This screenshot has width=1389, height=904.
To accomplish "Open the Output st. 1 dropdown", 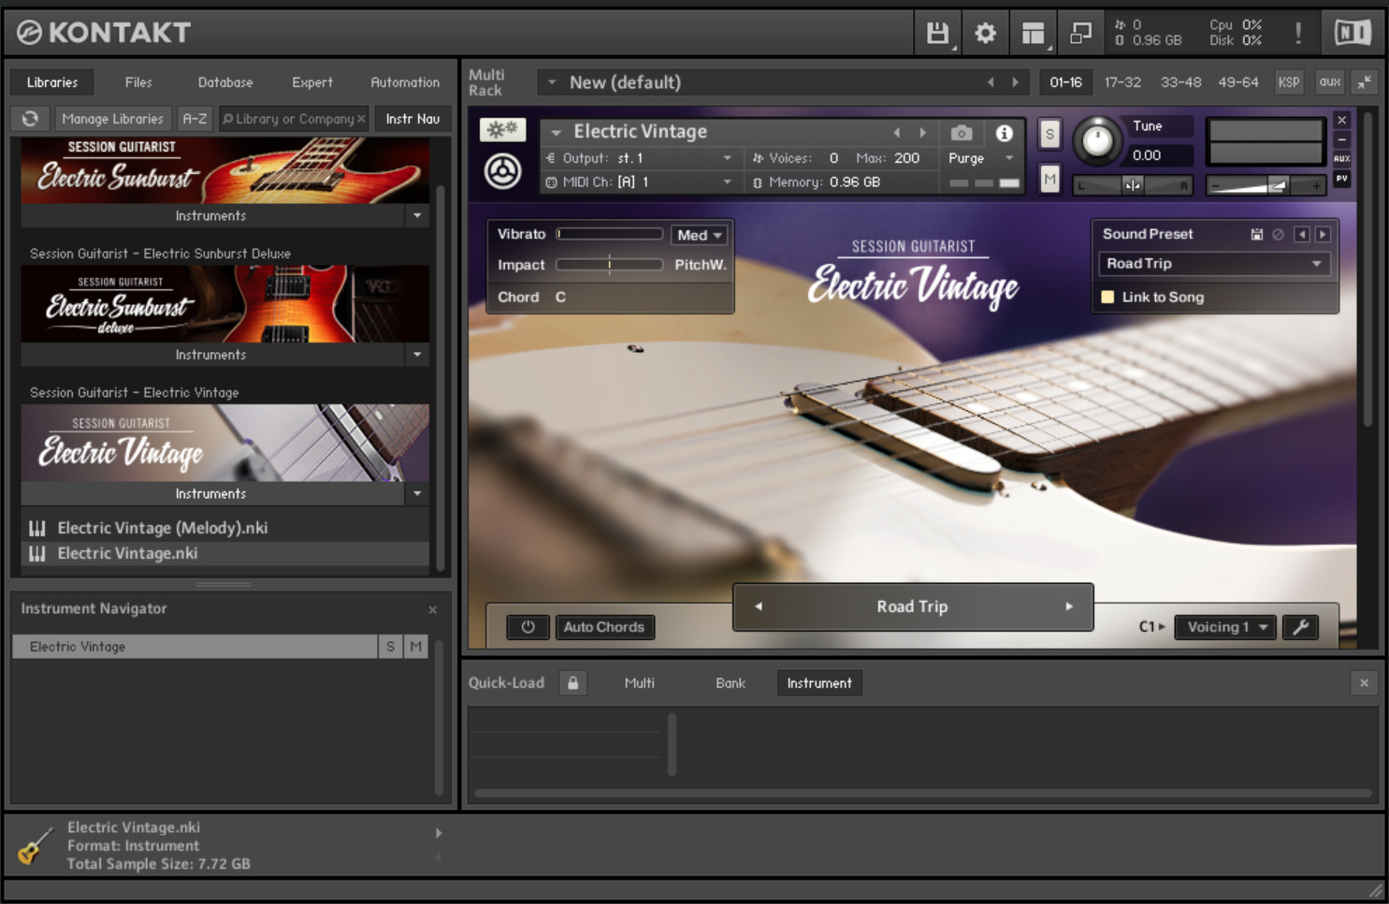I will tap(641, 158).
